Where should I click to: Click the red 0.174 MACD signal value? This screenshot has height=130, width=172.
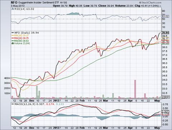coord(50,104)
